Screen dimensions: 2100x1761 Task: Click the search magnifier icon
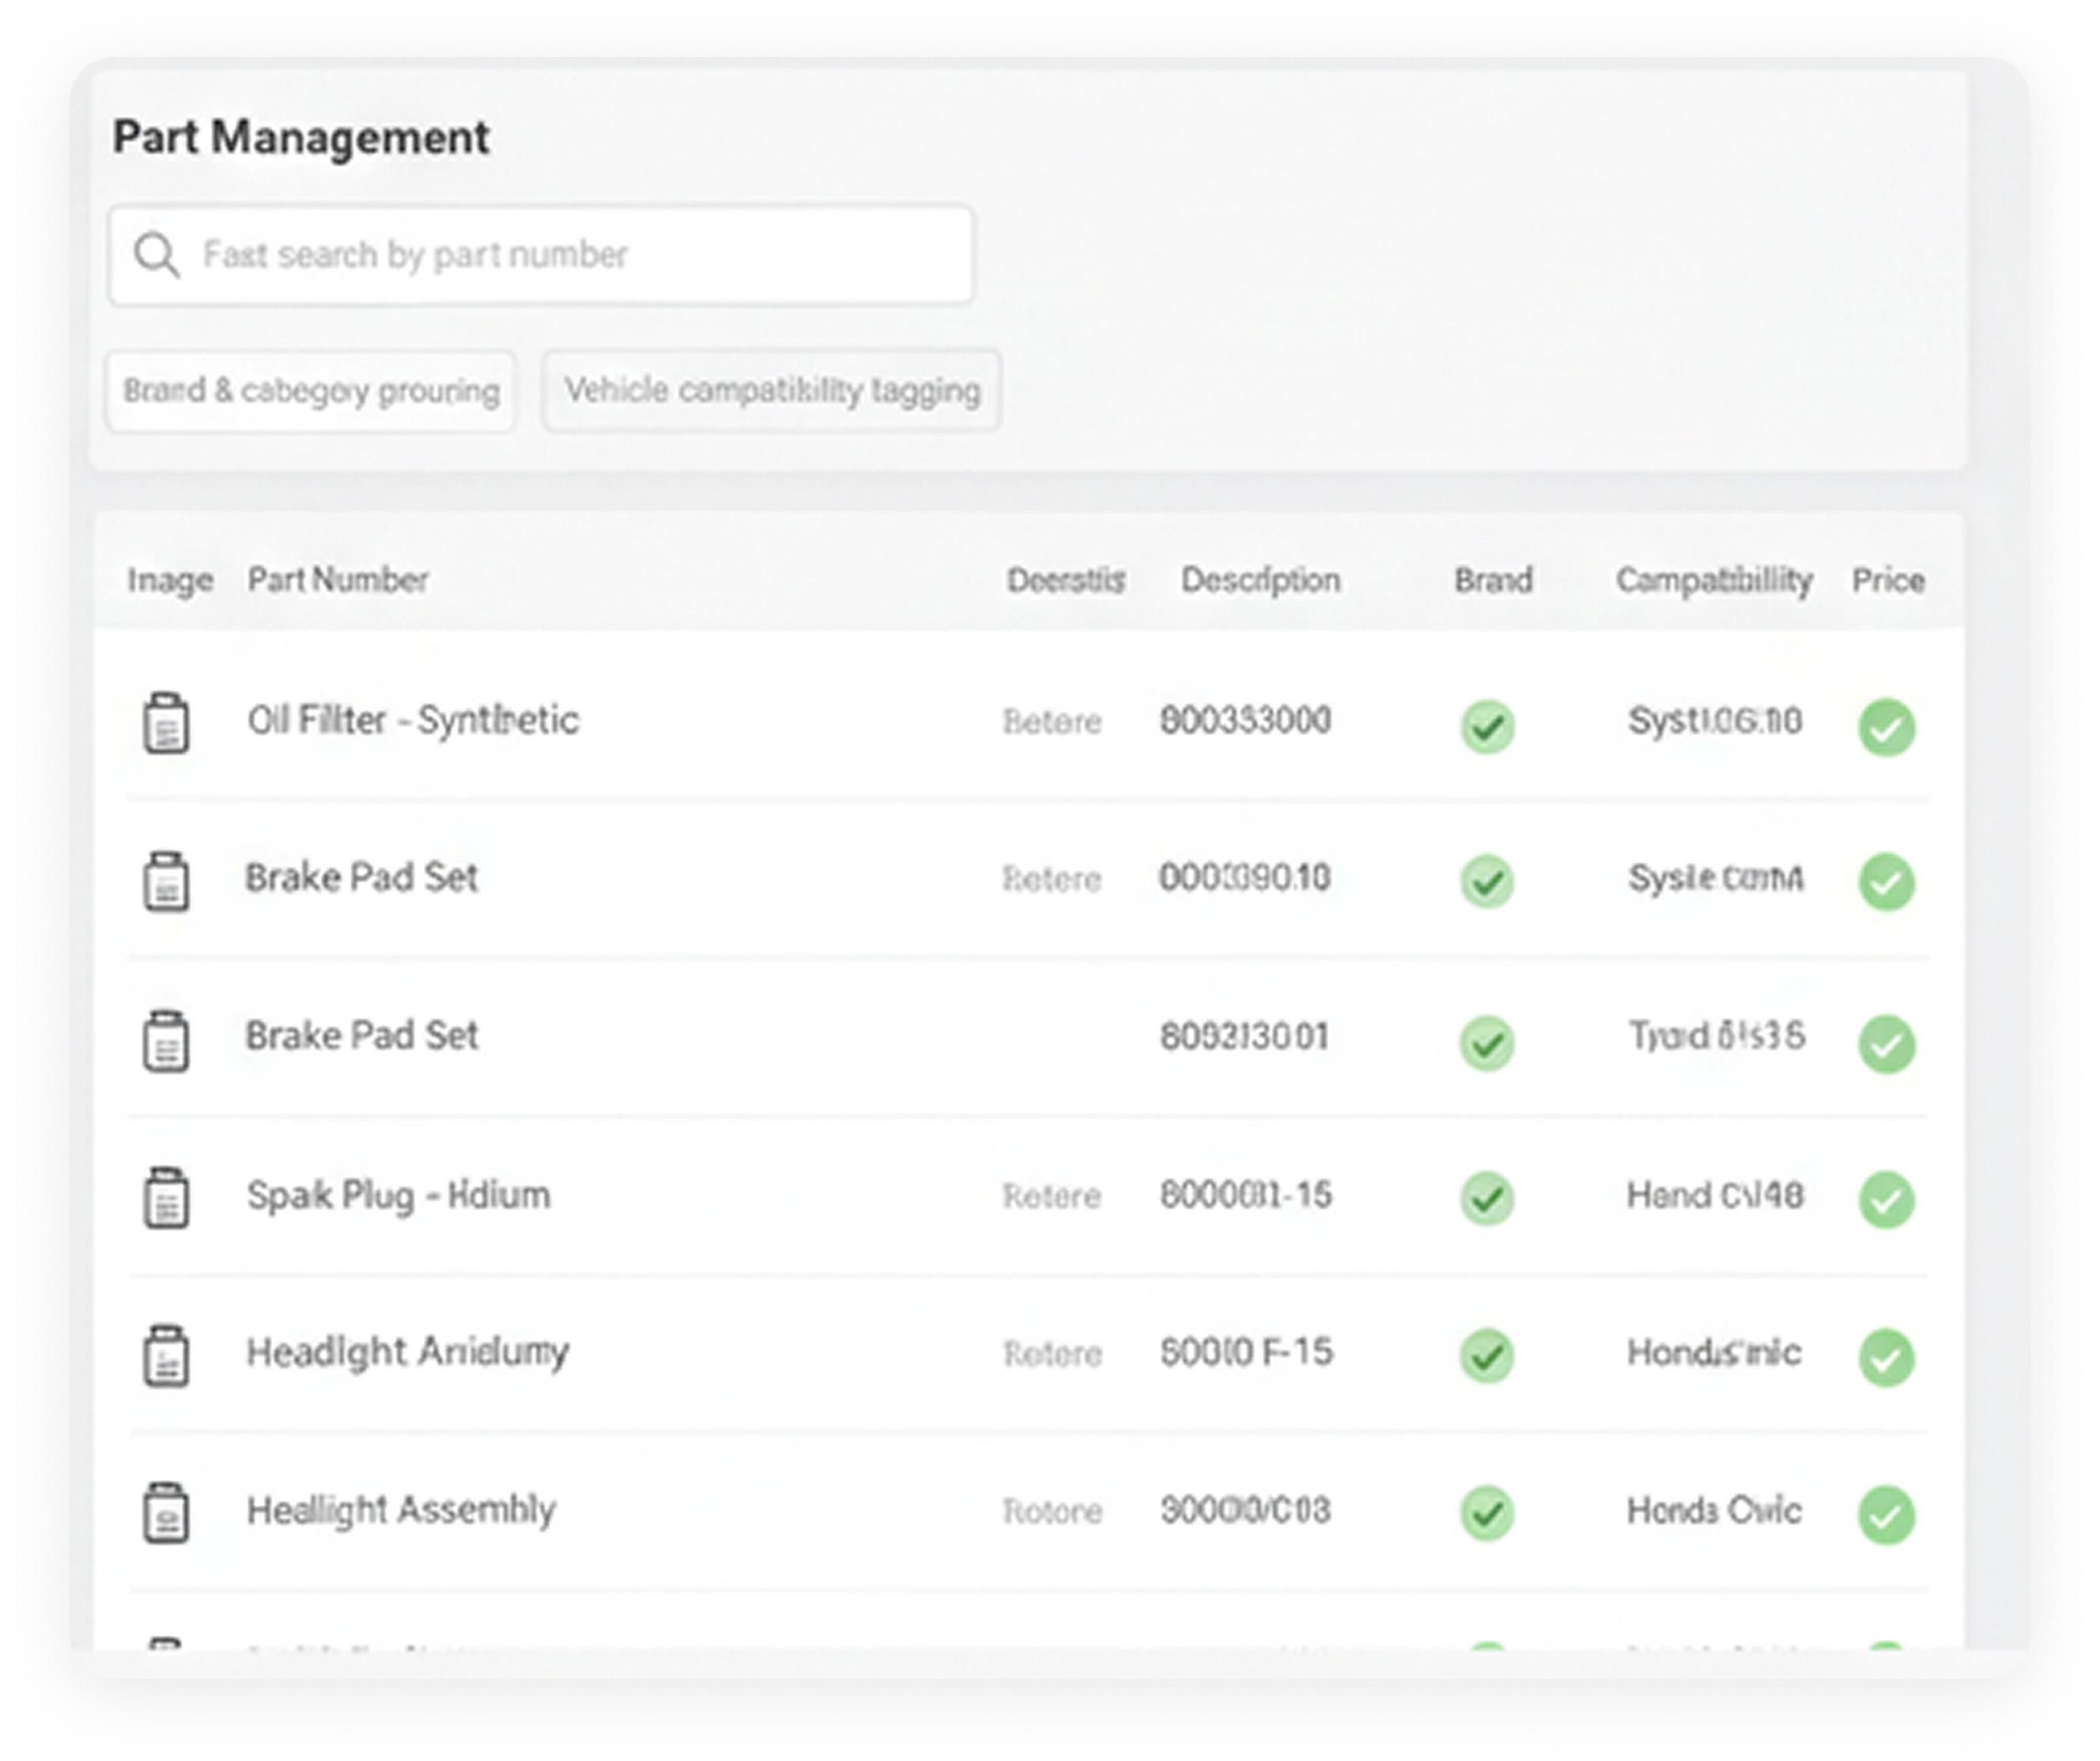(157, 255)
